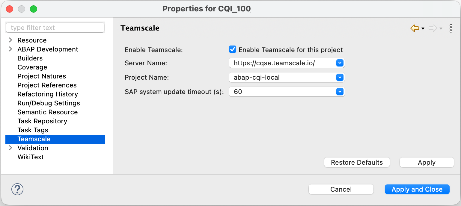461x206 pixels.
Task: Open the WikiText property page
Action: (31, 157)
